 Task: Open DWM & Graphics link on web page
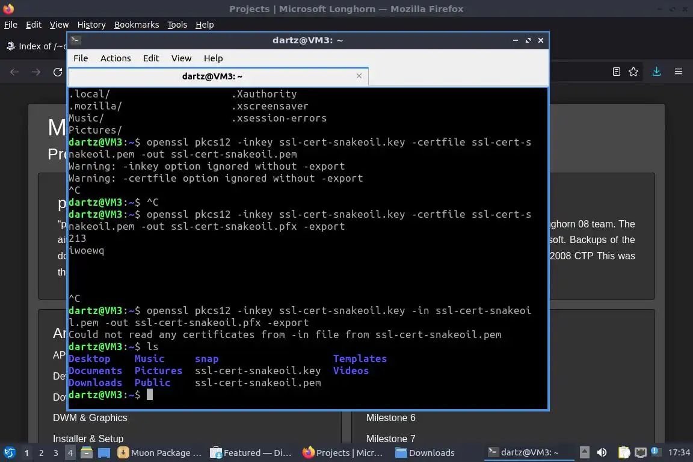pyautogui.click(x=90, y=418)
